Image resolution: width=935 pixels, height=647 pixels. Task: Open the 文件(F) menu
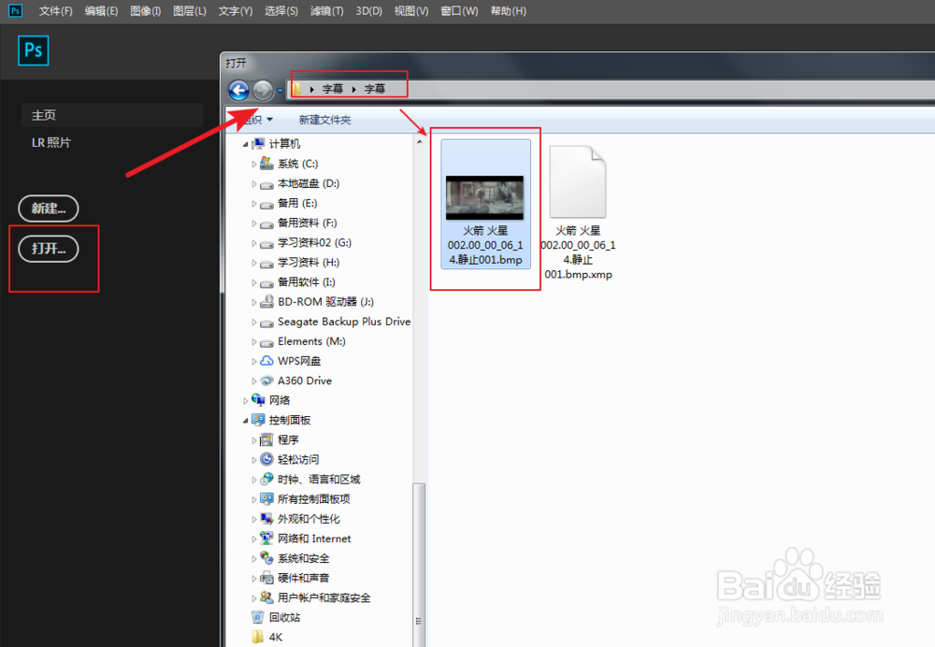click(x=55, y=10)
